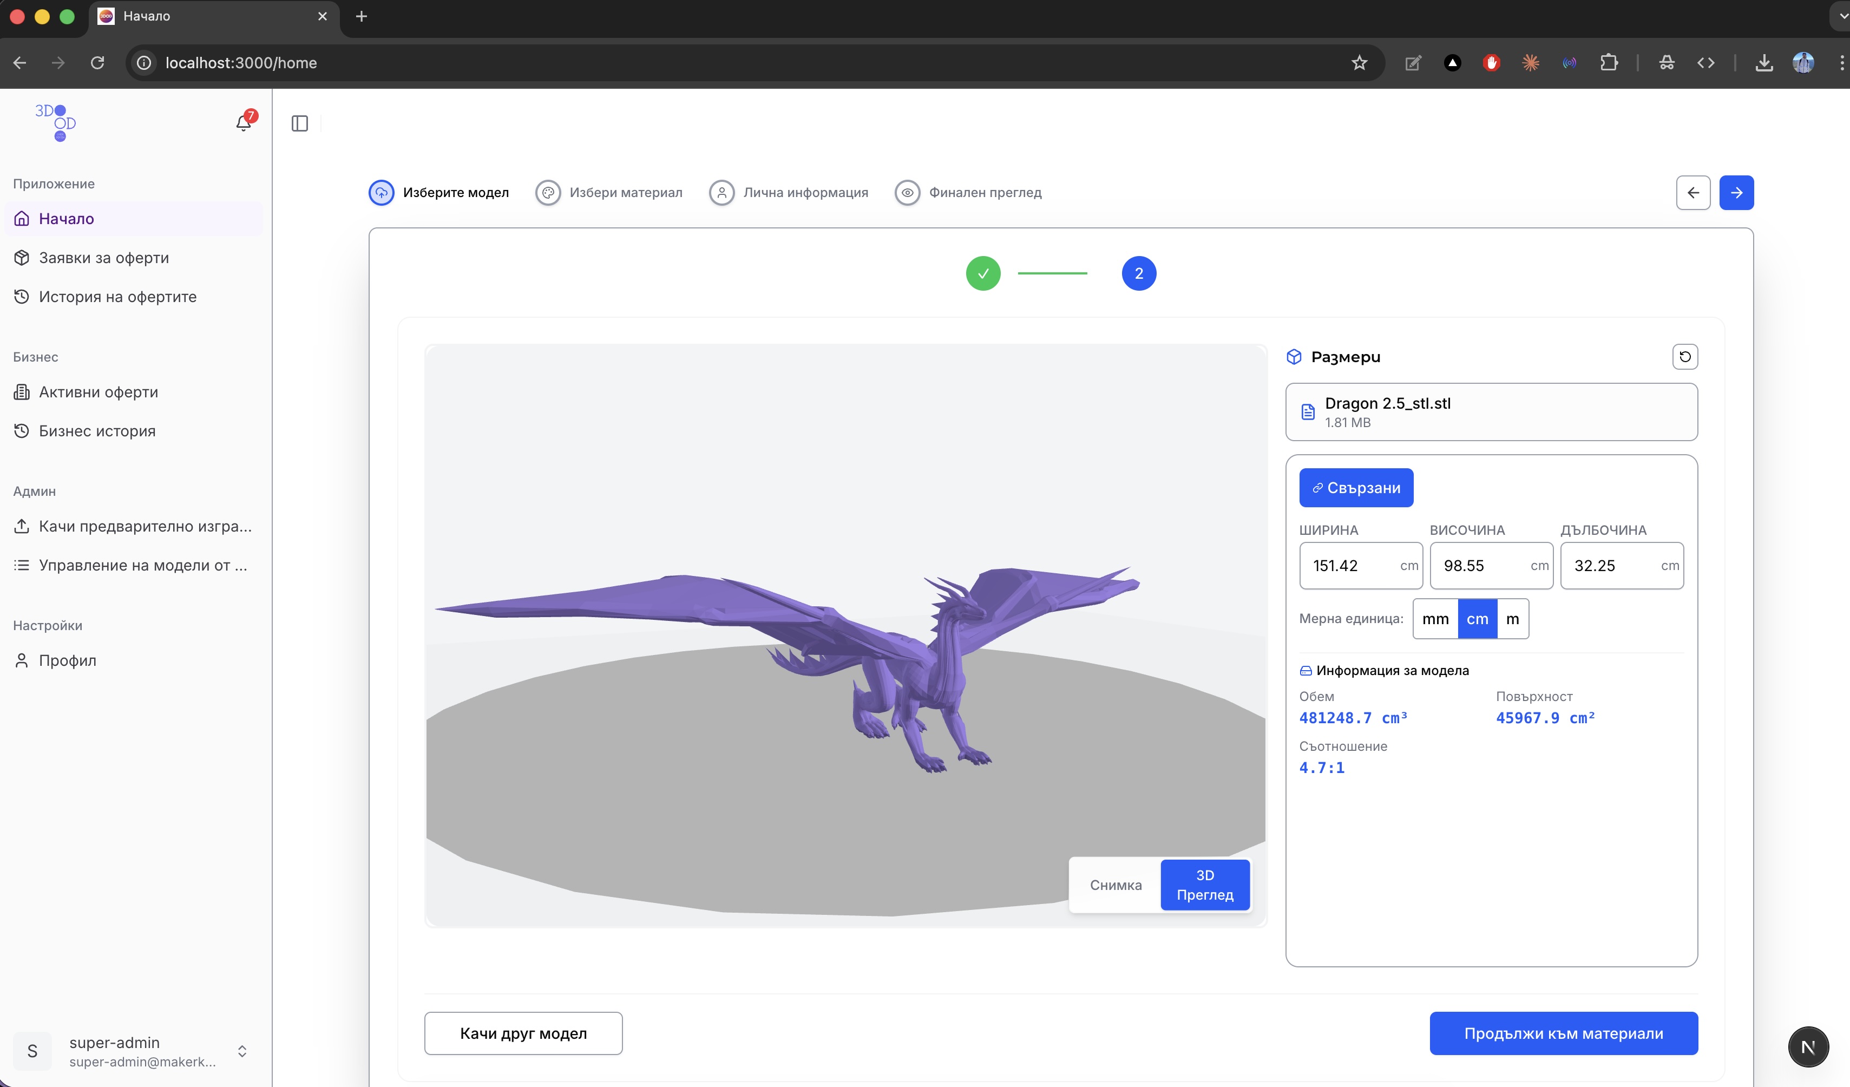Toggle the Свързани linked dimensions button
Viewport: 1850px width, 1087px height.
click(x=1356, y=488)
